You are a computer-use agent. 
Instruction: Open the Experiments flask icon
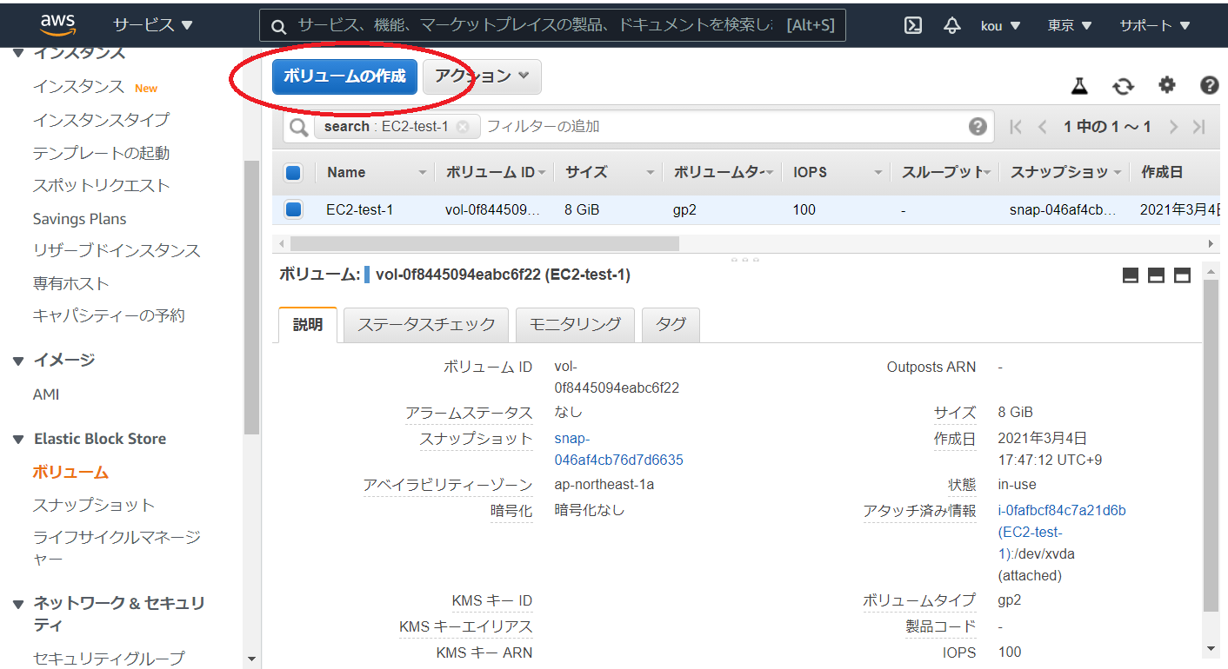[x=1079, y=85]
